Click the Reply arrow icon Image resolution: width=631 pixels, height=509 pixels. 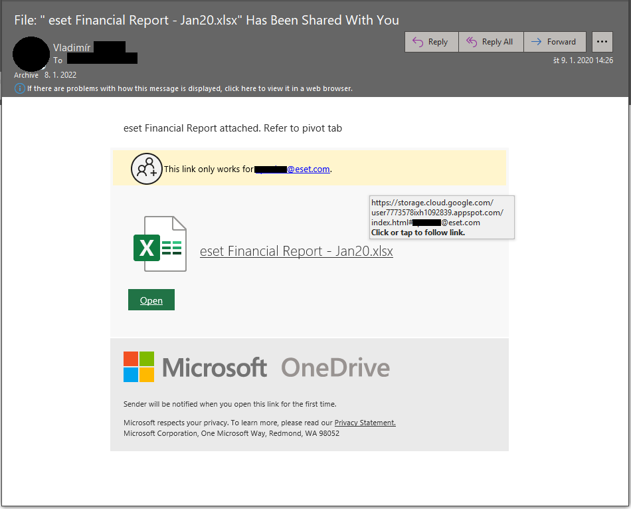[418, 42]
